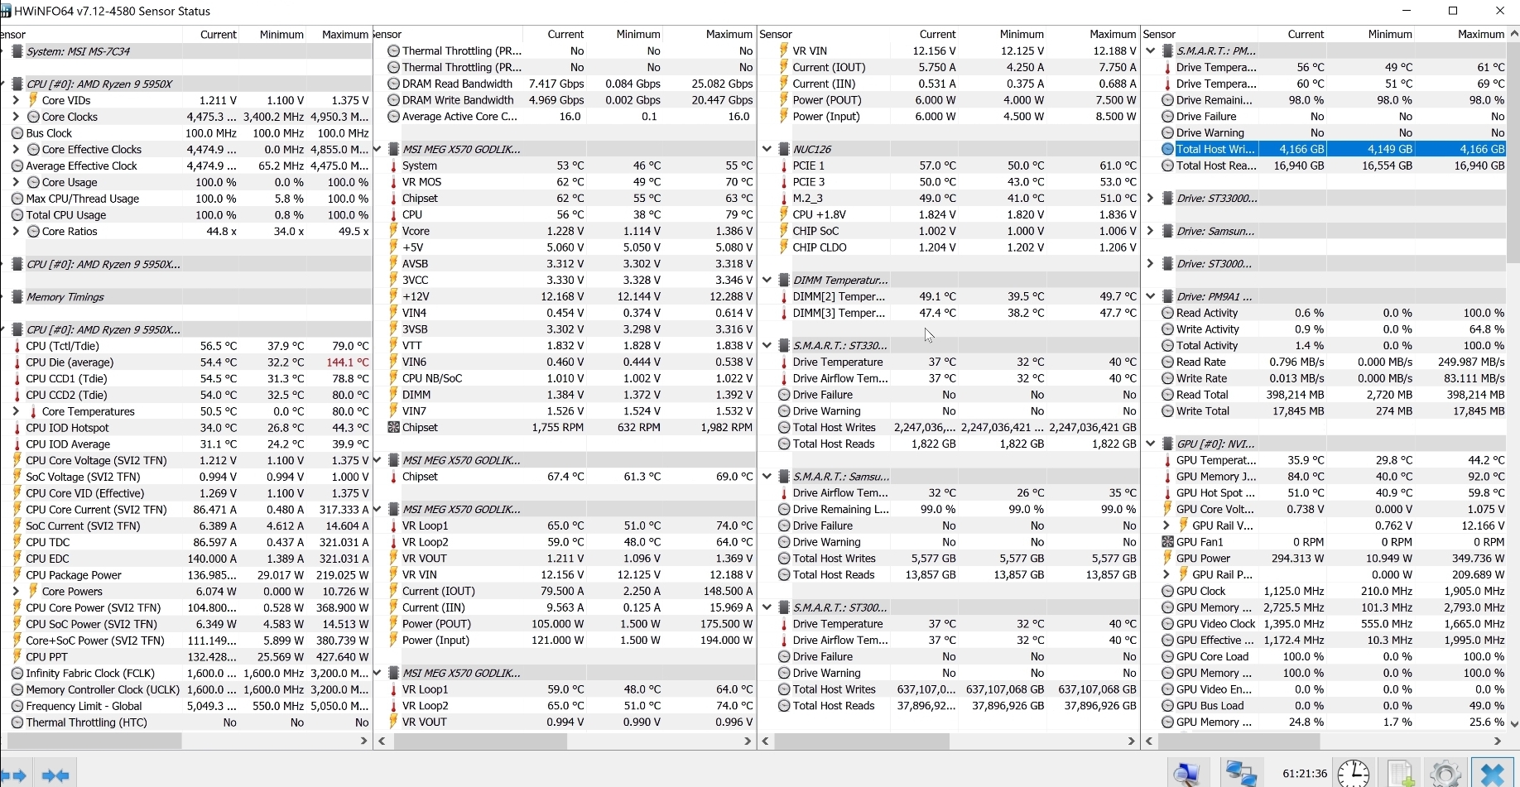Click the thermometer icon beside M.2_3
Viewport: 1520px width, 787px height.
[783, 199]
